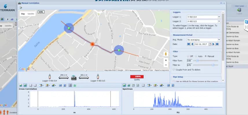This screenshot has width=248, height=115.
Task: Jump to the last measurement date
Action: (217, 44)
